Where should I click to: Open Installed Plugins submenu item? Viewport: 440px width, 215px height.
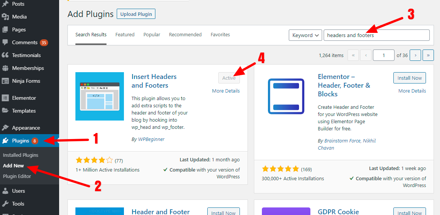tap(20, 155)
